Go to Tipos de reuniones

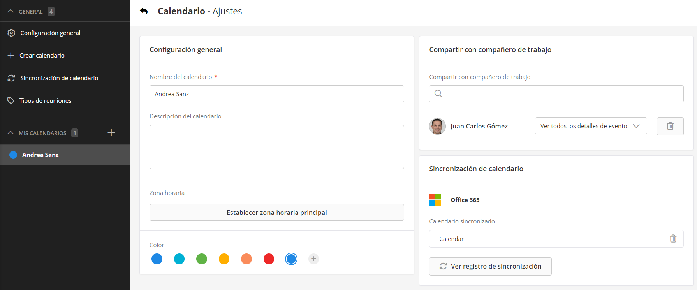(x=46, y=101)
